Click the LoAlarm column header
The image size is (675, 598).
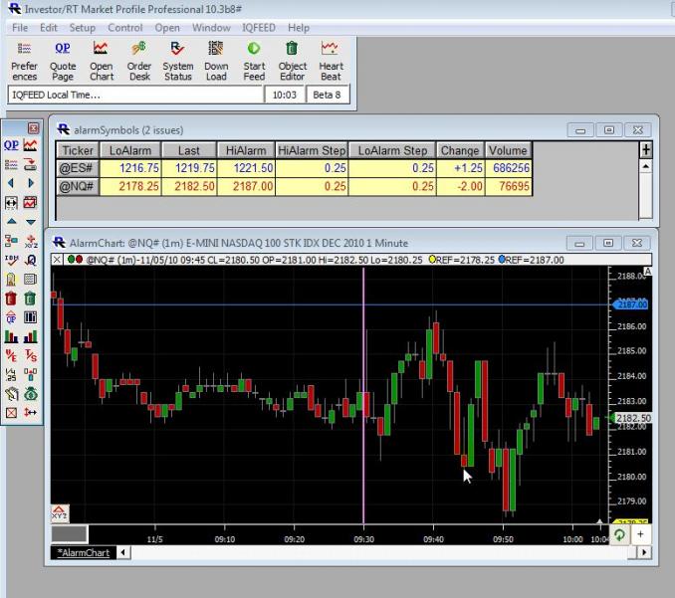130,150
